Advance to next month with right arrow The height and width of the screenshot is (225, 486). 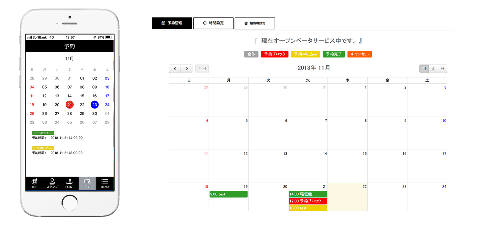point(186,68)
